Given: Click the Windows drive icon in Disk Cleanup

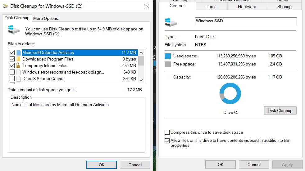Looking at the screenshot, I should click(14, 29).
